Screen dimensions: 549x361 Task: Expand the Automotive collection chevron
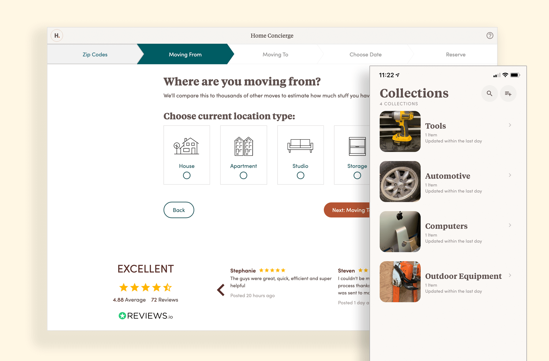510,175
